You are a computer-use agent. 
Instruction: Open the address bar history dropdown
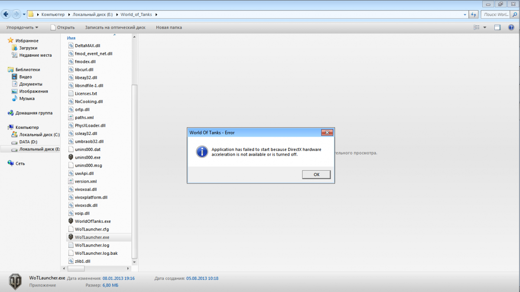[465, 15]
